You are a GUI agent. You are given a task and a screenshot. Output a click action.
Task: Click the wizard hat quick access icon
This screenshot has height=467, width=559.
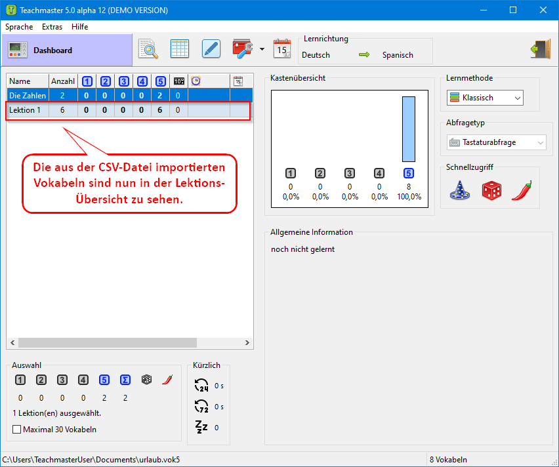coord(459,190)
